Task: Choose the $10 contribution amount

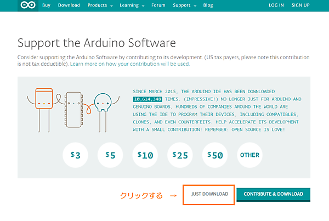Action: [x=145, y=155]
